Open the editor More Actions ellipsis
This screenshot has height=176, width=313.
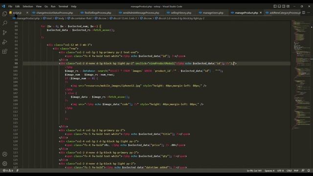click(309, 13)
